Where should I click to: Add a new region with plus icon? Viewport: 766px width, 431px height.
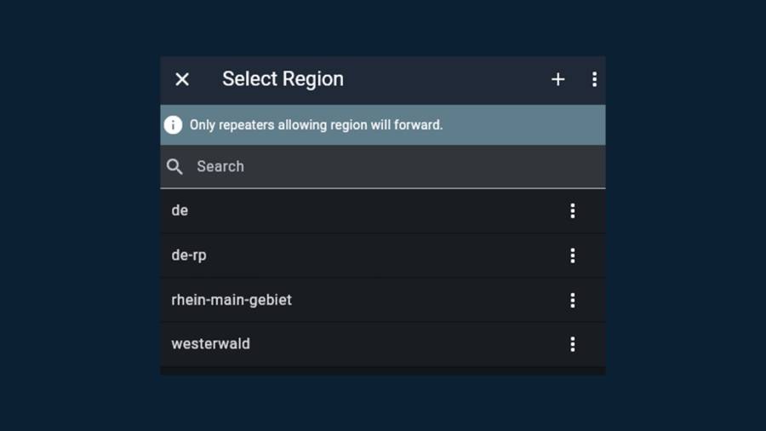point(558,79)
